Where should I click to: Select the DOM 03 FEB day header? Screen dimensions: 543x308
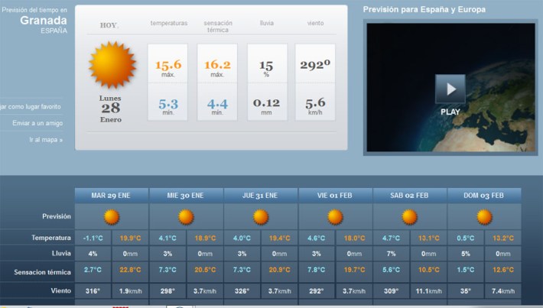[x=484, y=196]
